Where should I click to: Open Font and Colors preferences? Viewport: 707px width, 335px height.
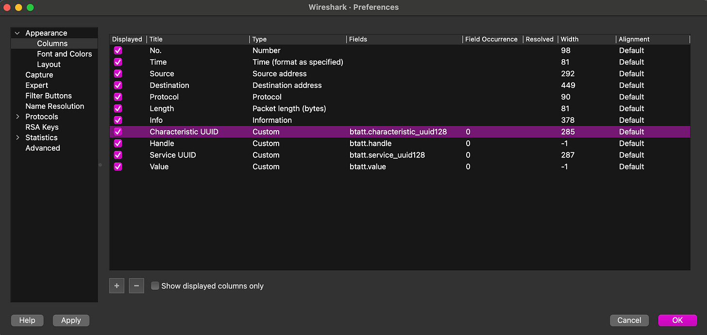64,54
